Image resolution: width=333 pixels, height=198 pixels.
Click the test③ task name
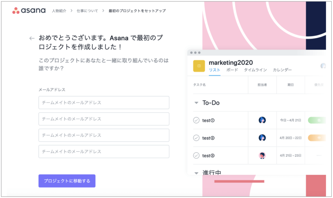pos(208,156)
